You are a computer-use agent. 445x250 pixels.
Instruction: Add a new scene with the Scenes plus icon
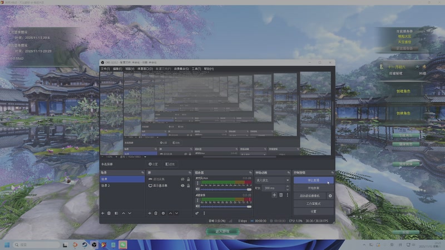(x=103, y=213)
